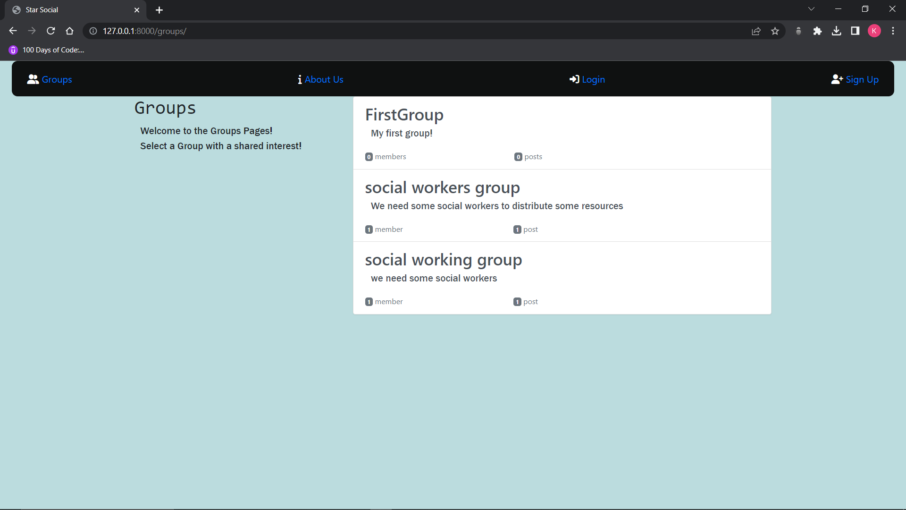Select the Star Social tab

pyautogui.click(x=71, y=10)
